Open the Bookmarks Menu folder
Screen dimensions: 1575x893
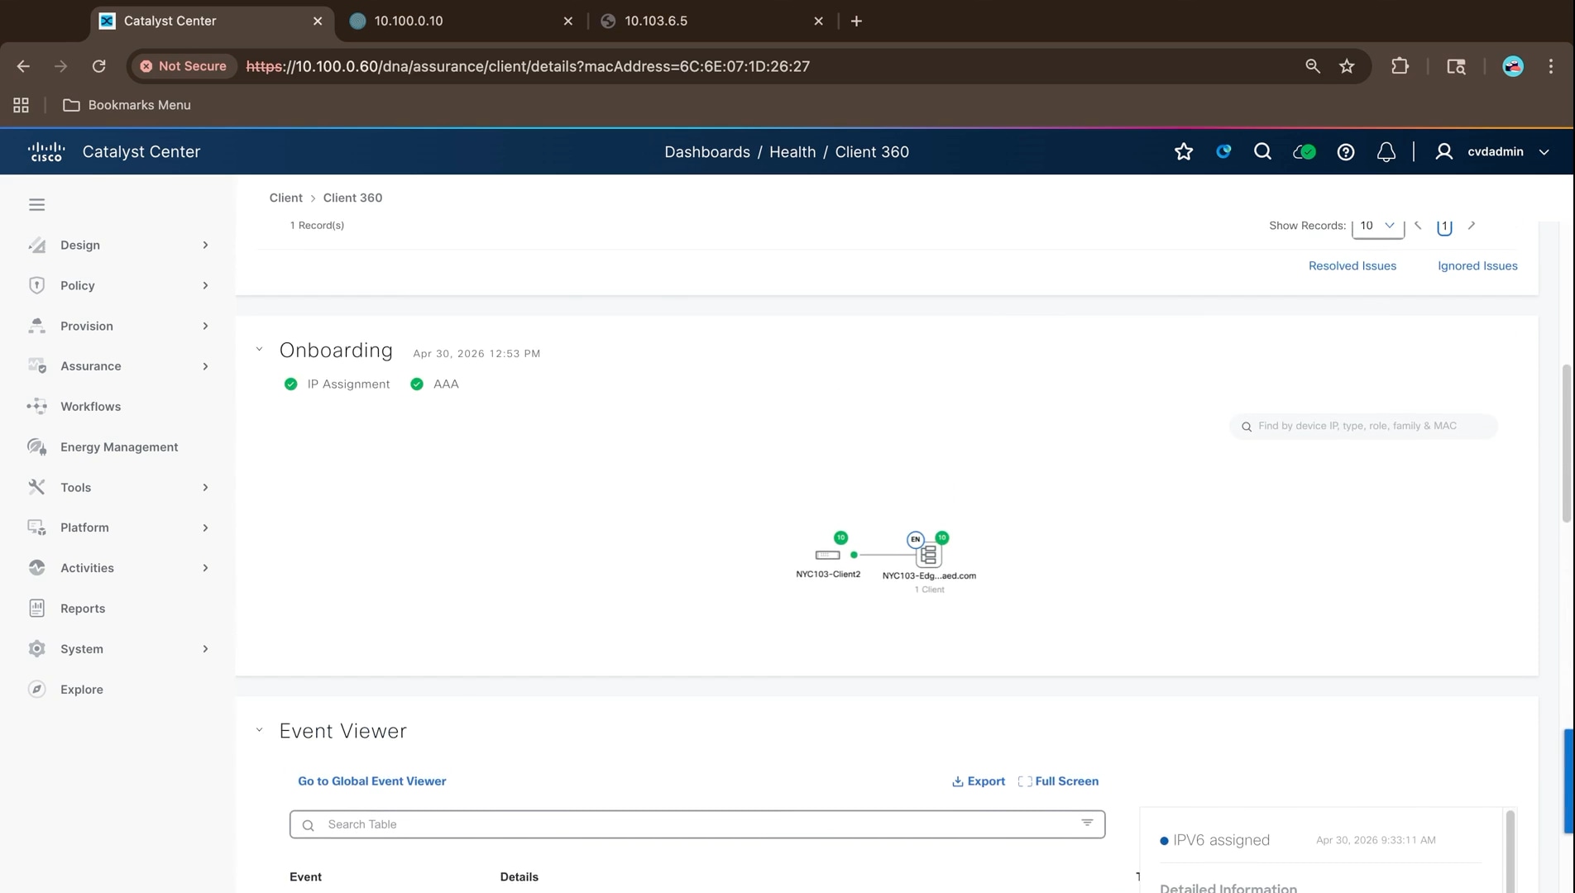pos(127,105)
